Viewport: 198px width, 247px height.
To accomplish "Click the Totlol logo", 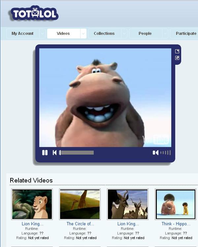I will (34, 13).
